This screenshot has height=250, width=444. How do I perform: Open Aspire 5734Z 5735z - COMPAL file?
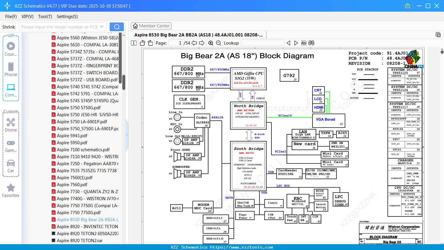[87, 52]
